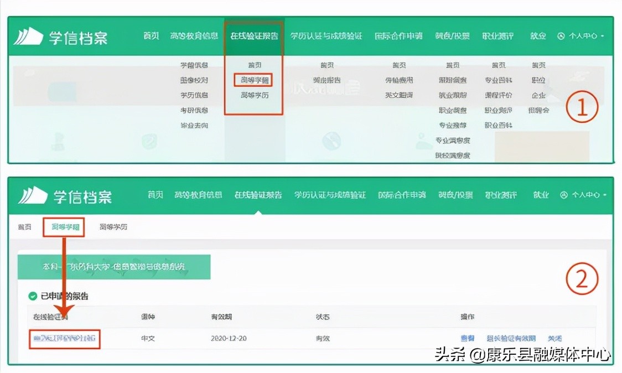622x373 pixels.
Task: Select 考研信息 under 高等教育信息
Action: [x=194, y=110]
